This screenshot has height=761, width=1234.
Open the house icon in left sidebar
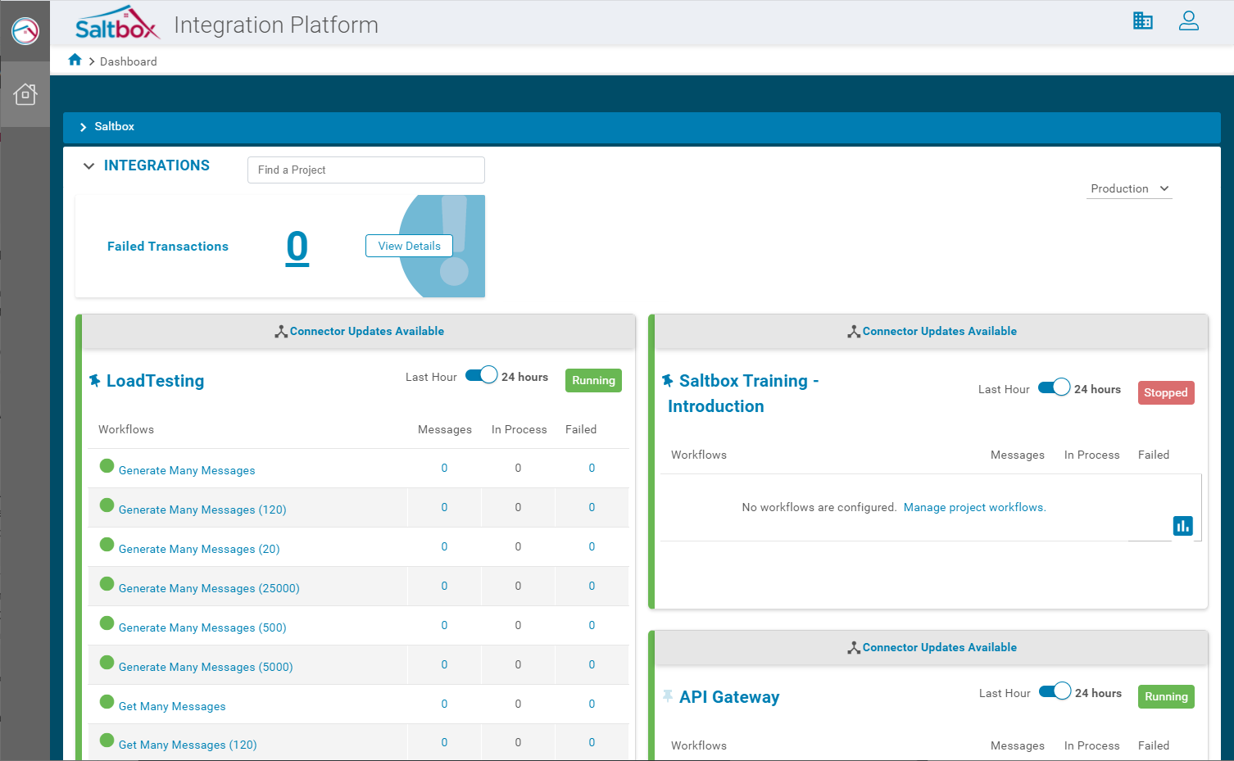click(25, 94)
